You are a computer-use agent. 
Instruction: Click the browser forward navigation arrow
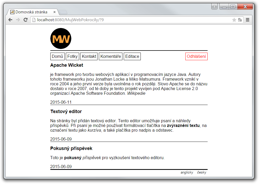18,20
